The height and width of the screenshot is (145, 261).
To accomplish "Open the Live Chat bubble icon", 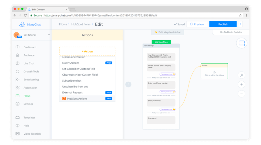I will [x=17, y=63].
